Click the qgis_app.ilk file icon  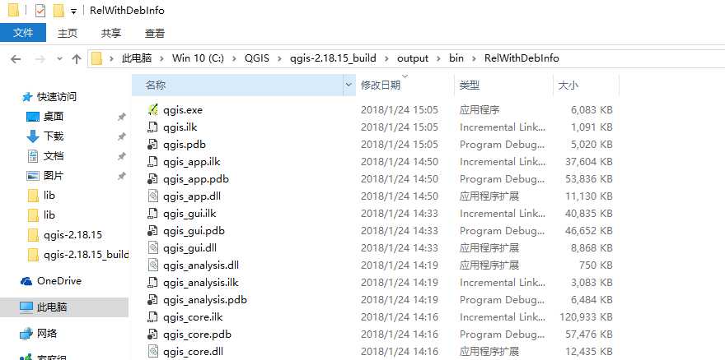tap(152, 162)
